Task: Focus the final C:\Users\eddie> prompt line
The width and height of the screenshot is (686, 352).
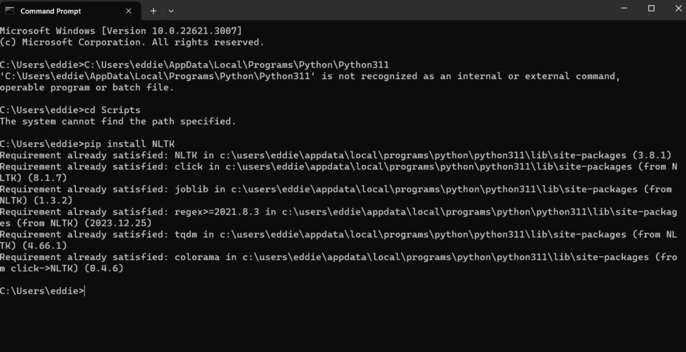Action: [43, 290]
